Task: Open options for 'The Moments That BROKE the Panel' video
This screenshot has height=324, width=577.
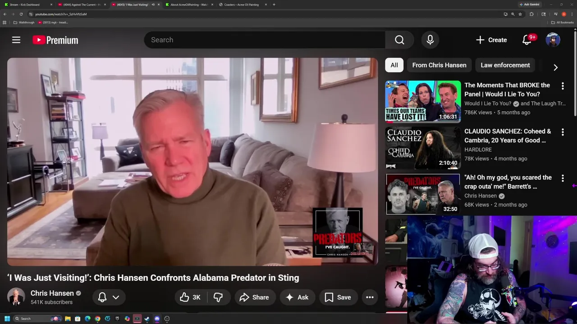Action: pyautogui.click(x=563, y=85)
